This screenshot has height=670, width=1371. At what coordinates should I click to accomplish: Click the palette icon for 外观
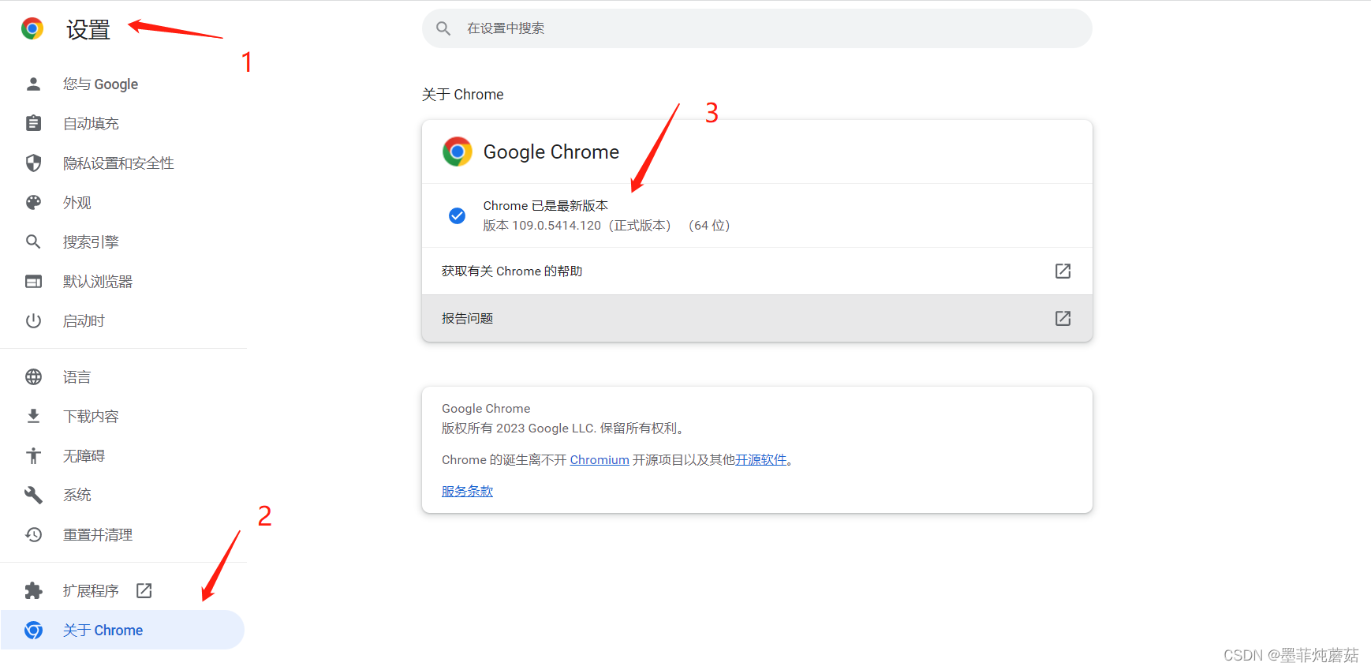(33, 202)
